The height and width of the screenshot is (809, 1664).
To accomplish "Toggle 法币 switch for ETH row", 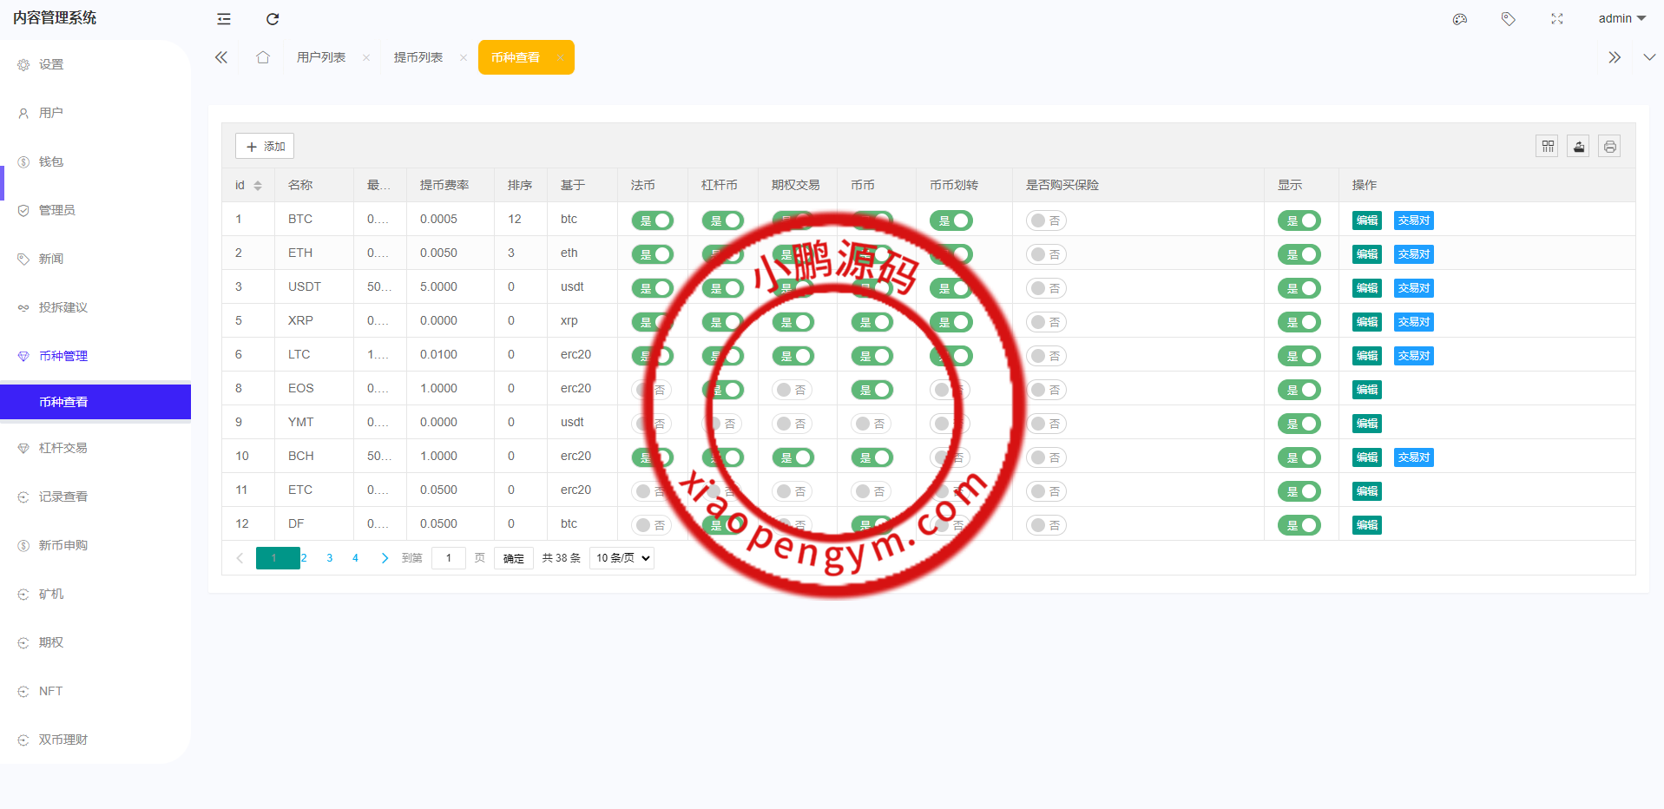I will pos(653,254).
